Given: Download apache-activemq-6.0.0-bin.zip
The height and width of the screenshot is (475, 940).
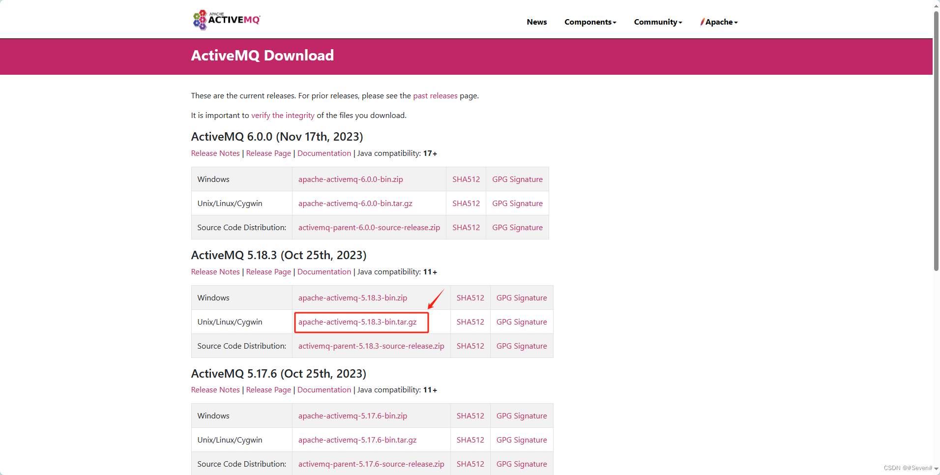Looking at the screenshot, I should 351,179.
